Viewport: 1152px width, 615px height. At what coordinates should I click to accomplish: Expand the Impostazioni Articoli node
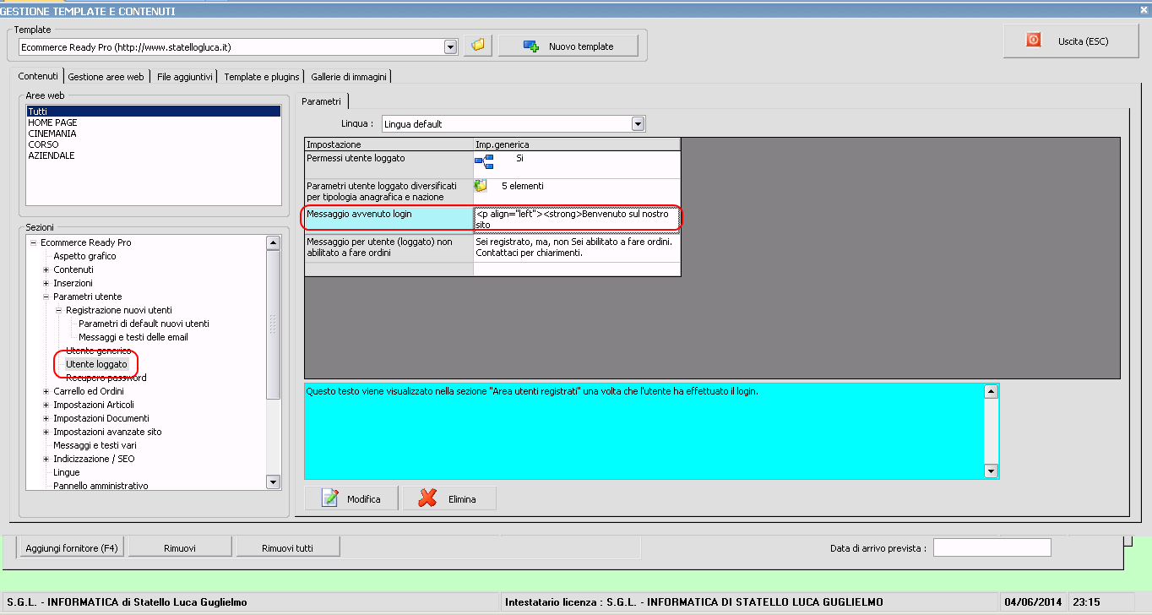tap(46, 405)
